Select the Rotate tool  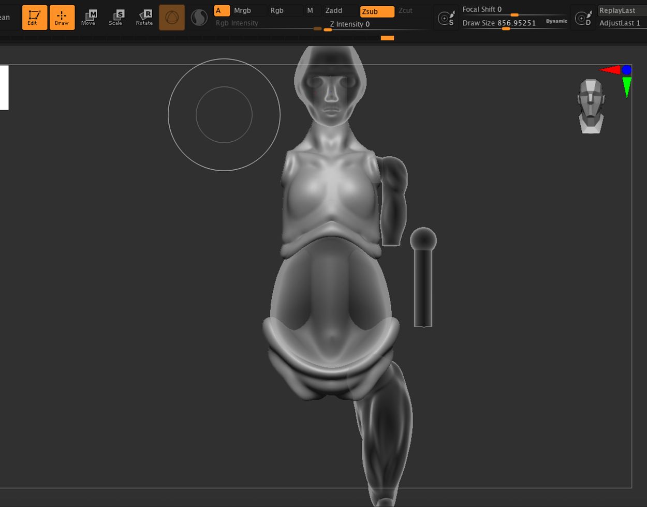(144, 18)
